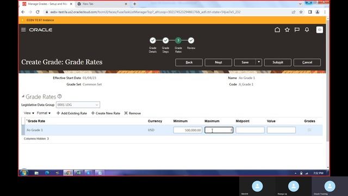Click the Windows Start orb
348x196 pixels.
pyautogui.click(x=24, y=173)
